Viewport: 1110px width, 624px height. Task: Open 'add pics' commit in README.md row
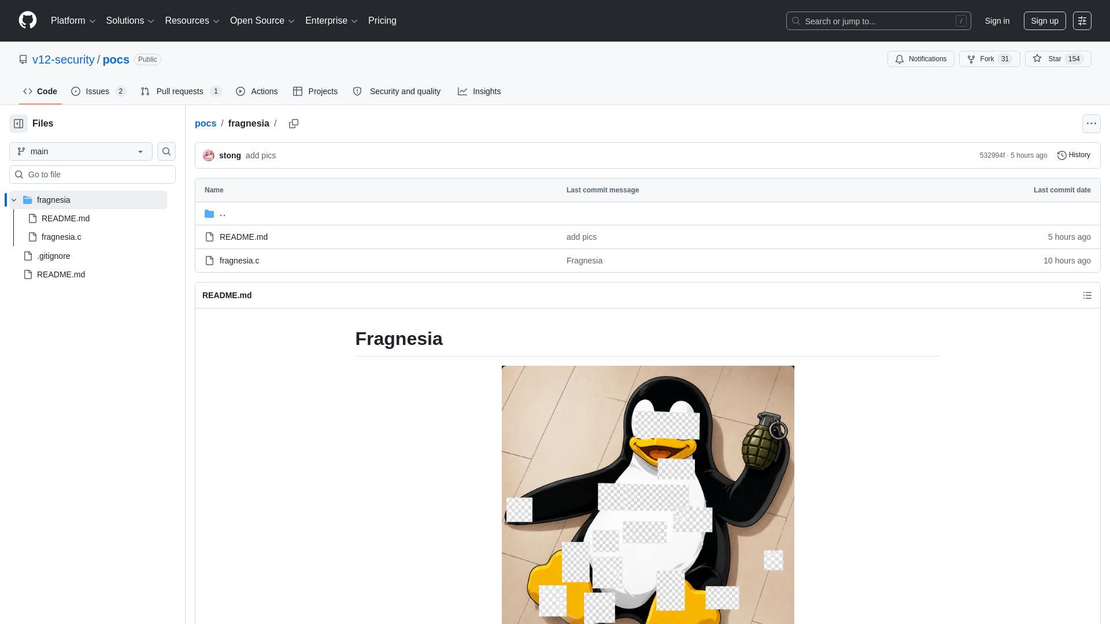click(x=582, y=237)
